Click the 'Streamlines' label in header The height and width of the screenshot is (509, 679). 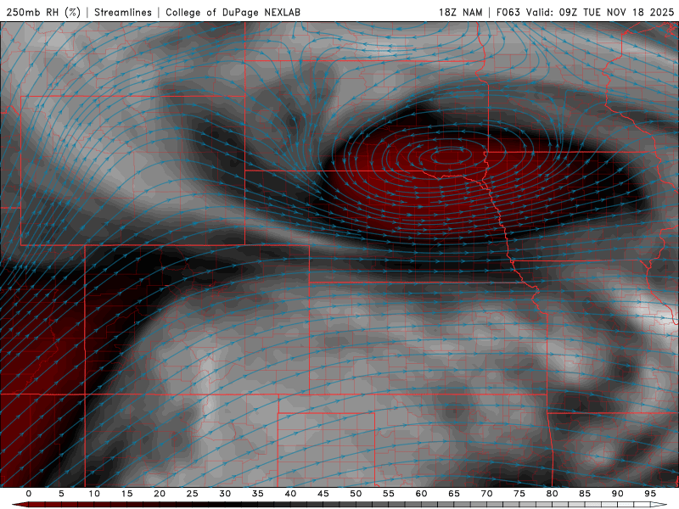pyautogui.click(x=123, y=12)
